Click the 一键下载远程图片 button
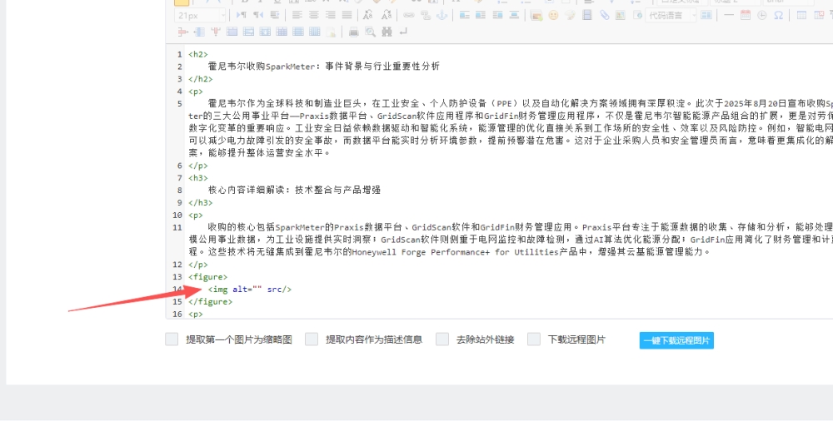 676,340
